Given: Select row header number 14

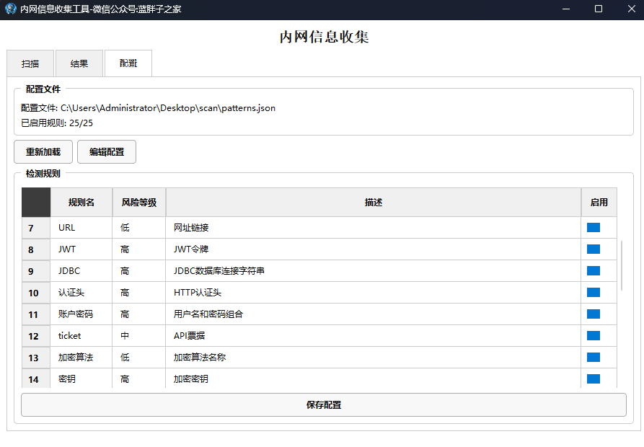Looking at the screenshot, I should [36, 379].
